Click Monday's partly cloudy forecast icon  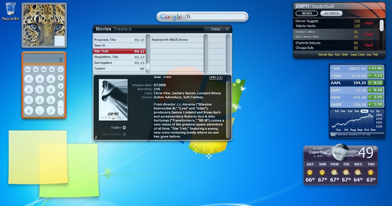[x=334, y=172]
